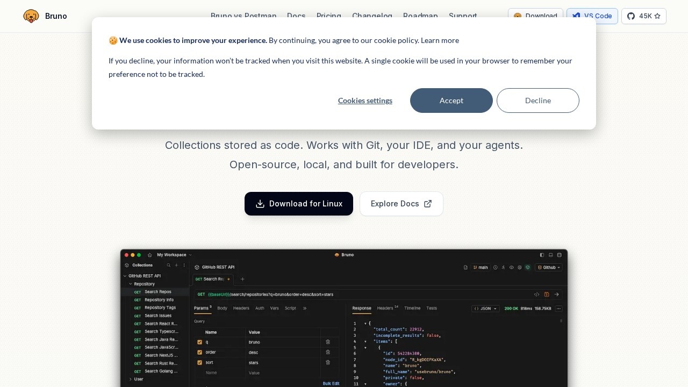Decline the cookies
Viewport: 688px width, 387px height.
[x=538, y=101]
